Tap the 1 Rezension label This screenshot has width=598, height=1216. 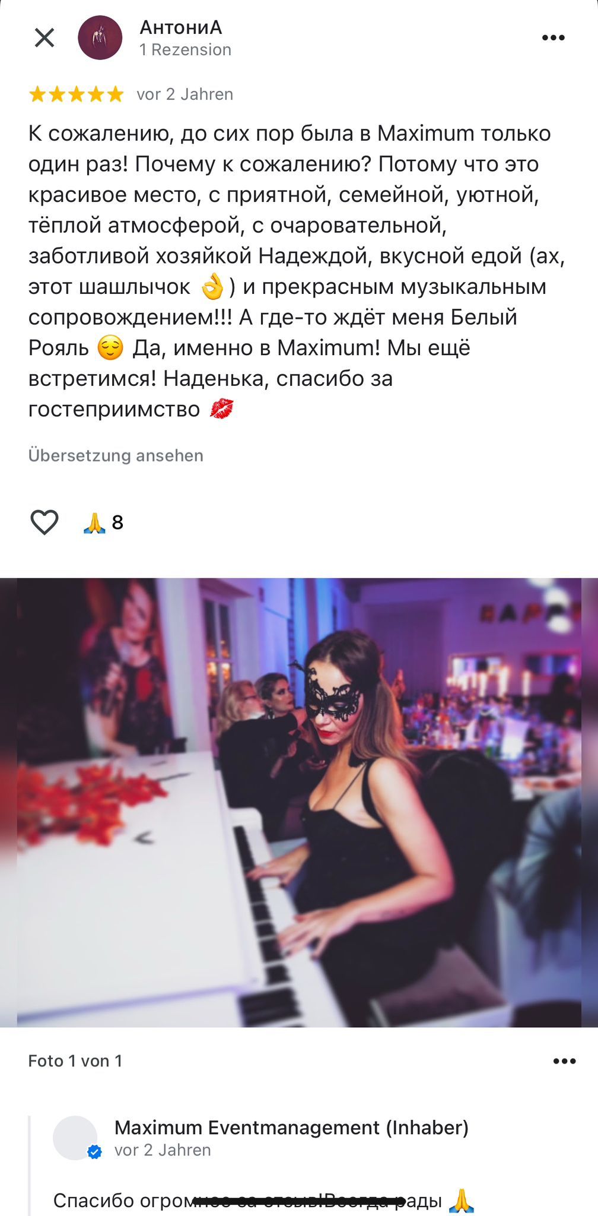[185, 50]
